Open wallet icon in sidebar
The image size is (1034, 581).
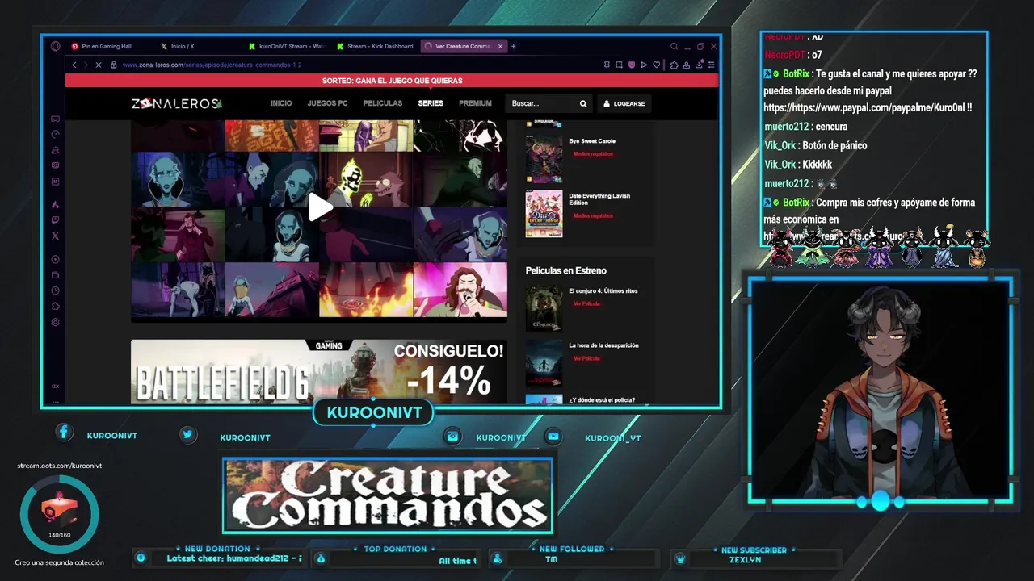(x=55, y=275)
